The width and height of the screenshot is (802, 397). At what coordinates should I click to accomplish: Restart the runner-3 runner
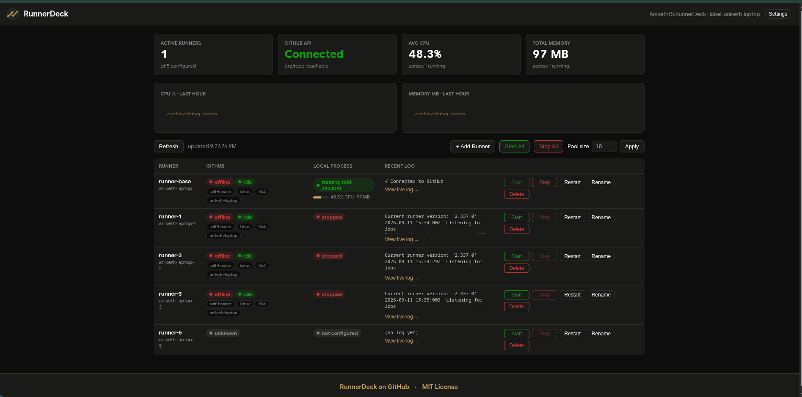[572, 295]
